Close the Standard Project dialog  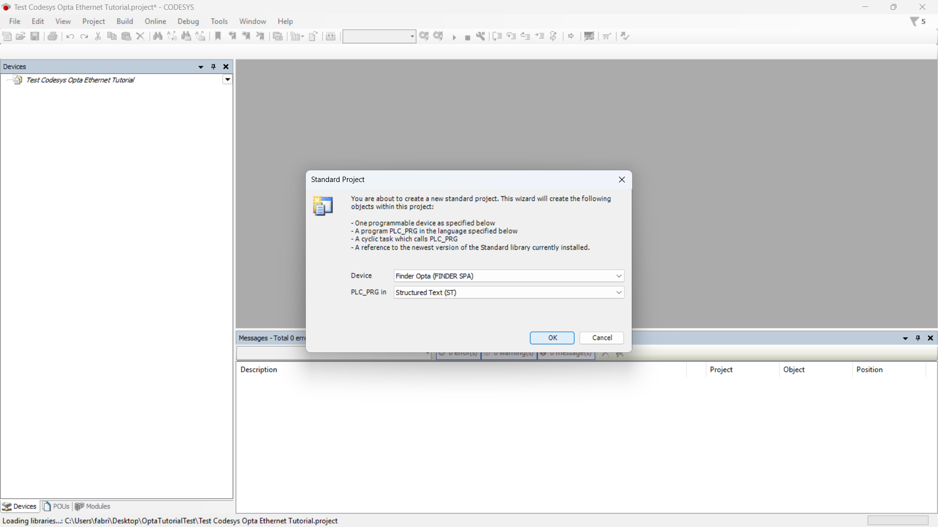pos(621,180)
